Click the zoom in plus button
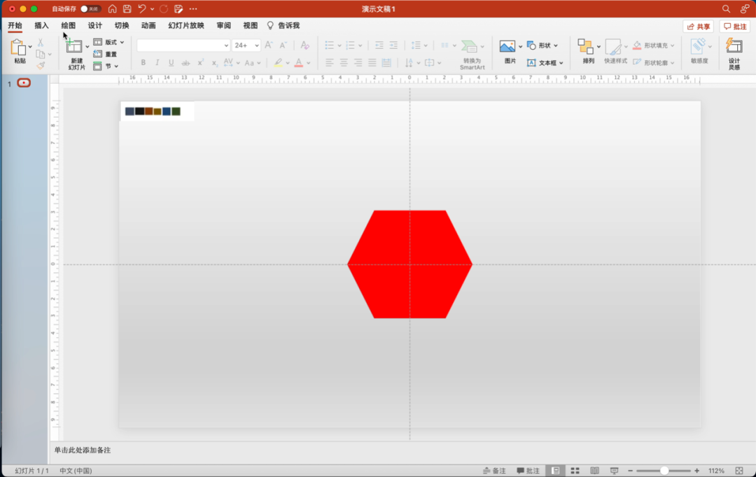756x477 pixels. (x=696, y=471)
